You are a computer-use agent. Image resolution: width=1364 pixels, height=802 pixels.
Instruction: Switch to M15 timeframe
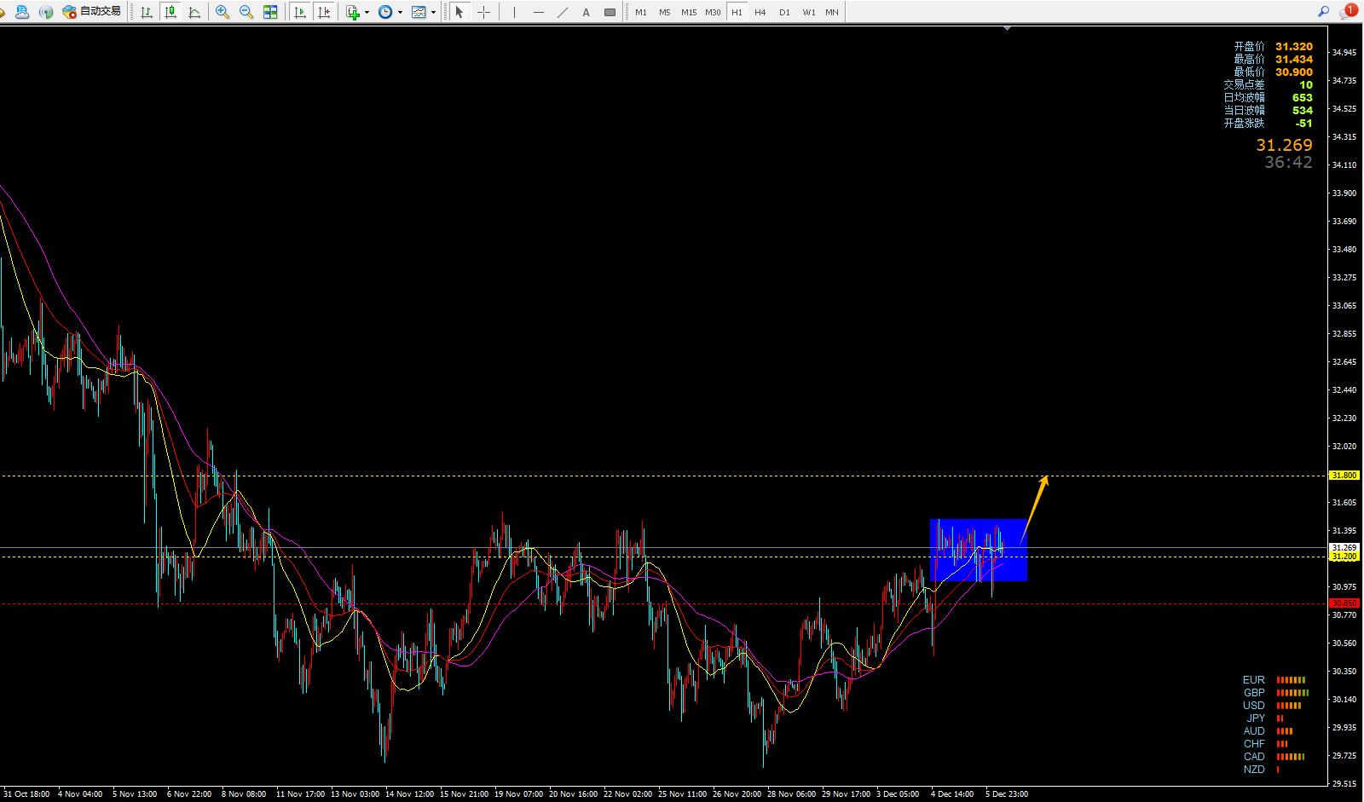click(x=689, y=12)
